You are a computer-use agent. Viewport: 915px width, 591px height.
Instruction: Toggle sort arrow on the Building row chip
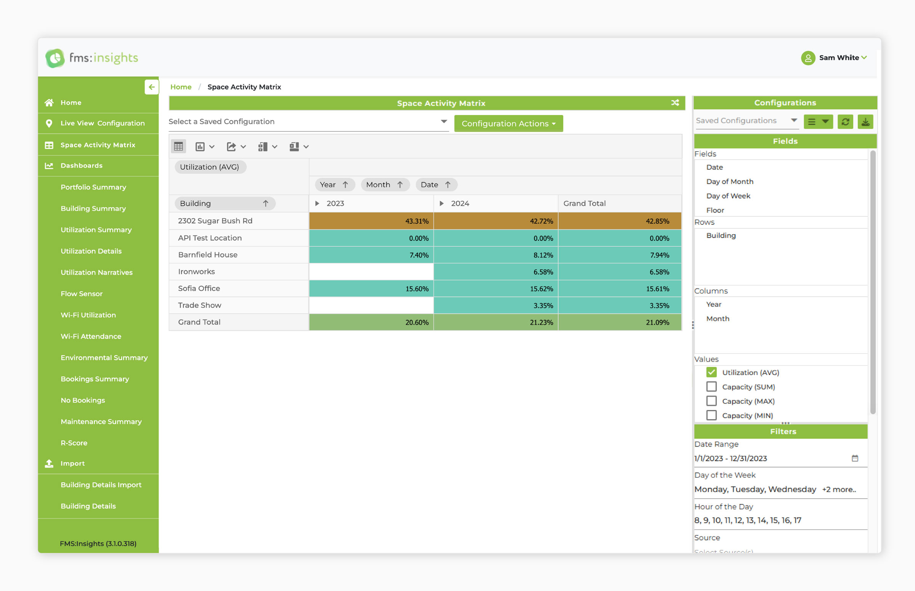tap(265, 203)
